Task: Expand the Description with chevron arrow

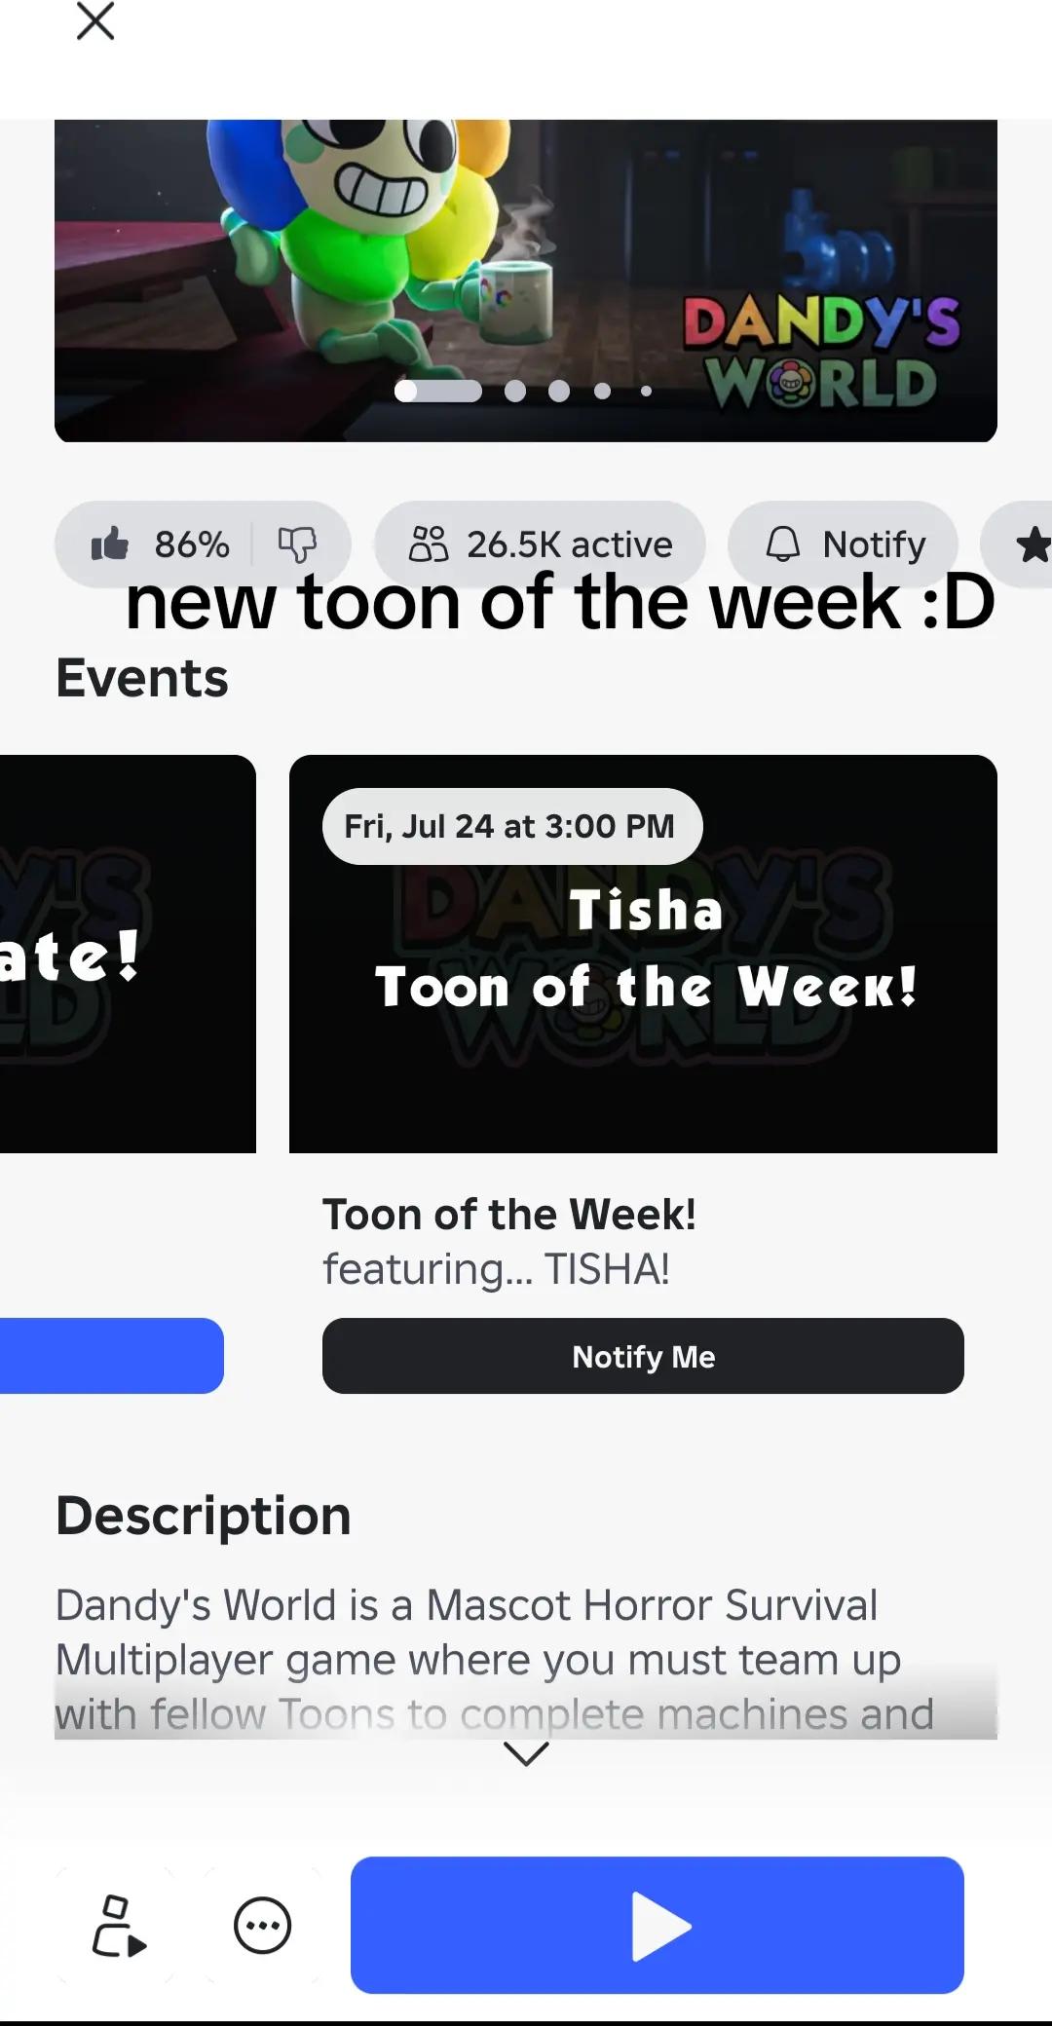Action: 526,1754
